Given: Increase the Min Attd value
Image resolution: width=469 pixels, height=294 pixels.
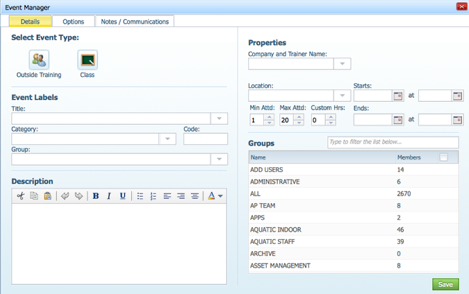Looking at the screenshot, I should tap(269, 116).
